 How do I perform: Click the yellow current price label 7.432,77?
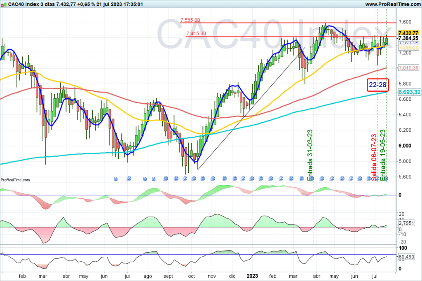[x=408, y=33]
